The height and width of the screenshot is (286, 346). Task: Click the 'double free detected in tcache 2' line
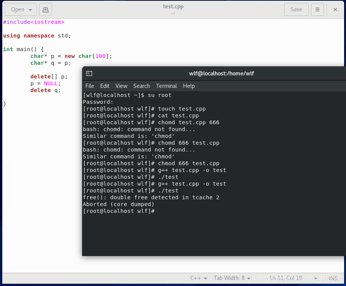click(x=151, y=197)
